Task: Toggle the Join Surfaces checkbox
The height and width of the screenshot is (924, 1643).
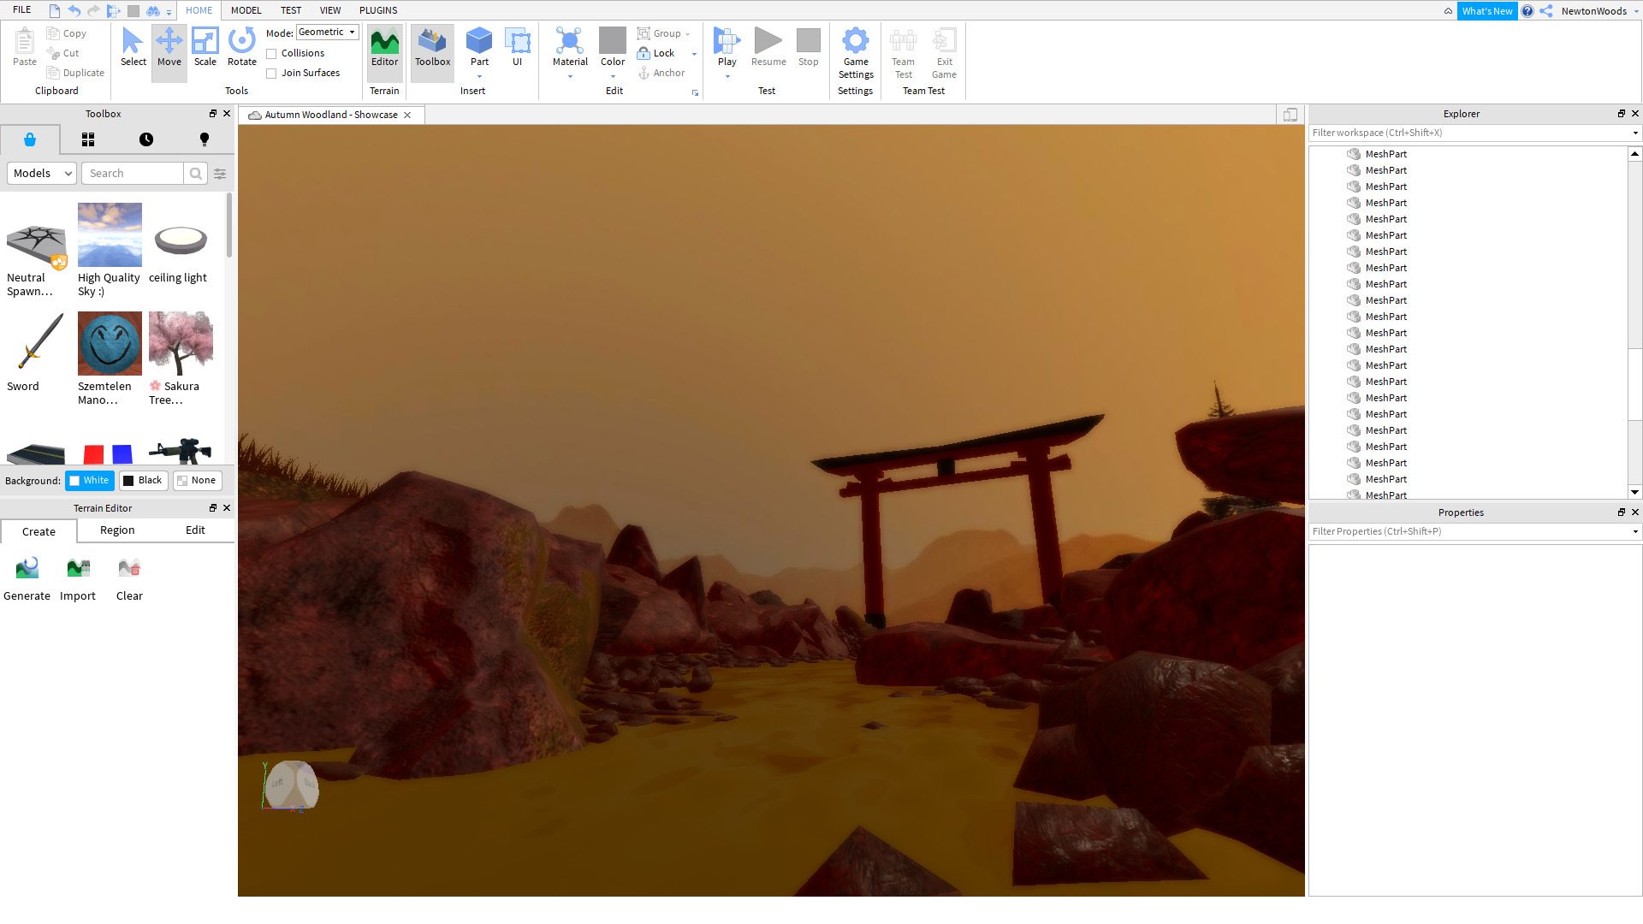Action: (x=271, y=74)
